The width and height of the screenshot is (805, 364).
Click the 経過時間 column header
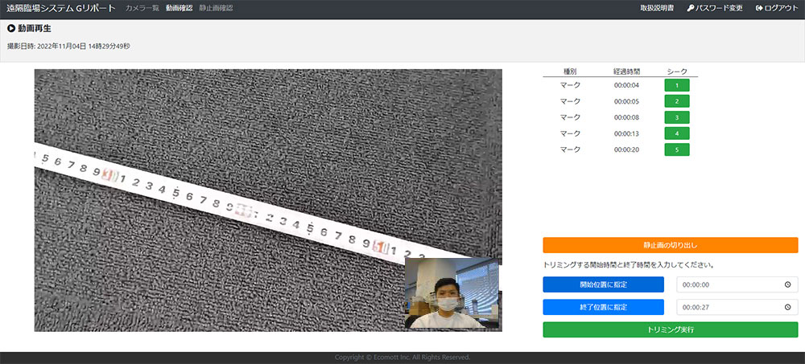tap(626, 72)
